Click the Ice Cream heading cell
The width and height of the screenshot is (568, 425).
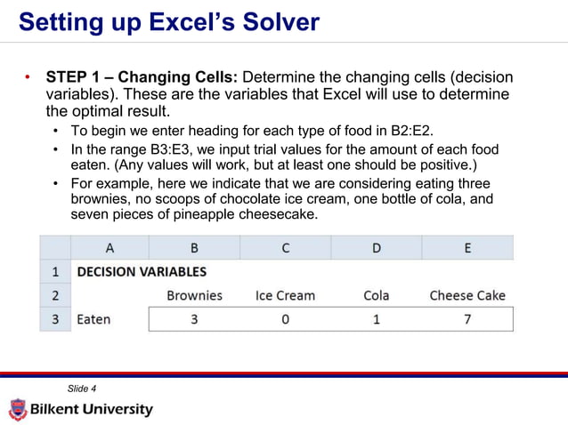(285, 295)
